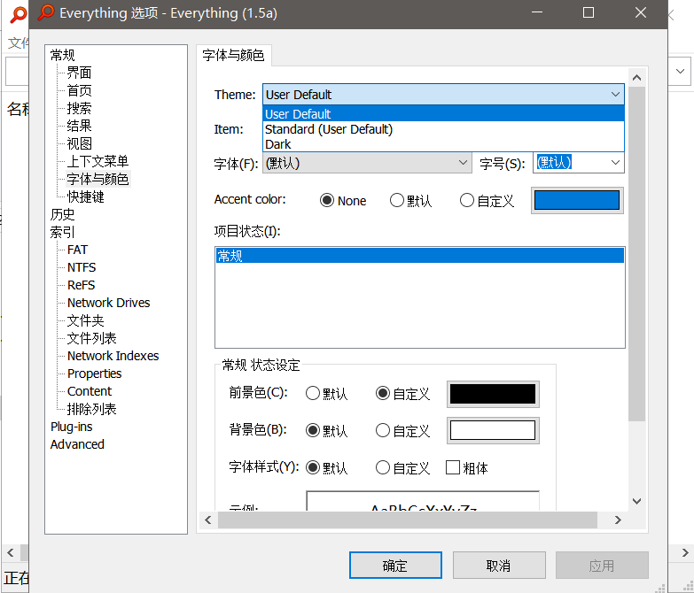
Task: Open 上下文菜单 settings in the tree
Action: pyautogui.click(x=97, y=161)
